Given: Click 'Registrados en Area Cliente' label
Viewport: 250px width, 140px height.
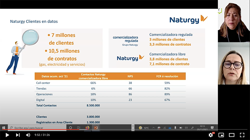Looking at the screenshot, I should point(54,122).
